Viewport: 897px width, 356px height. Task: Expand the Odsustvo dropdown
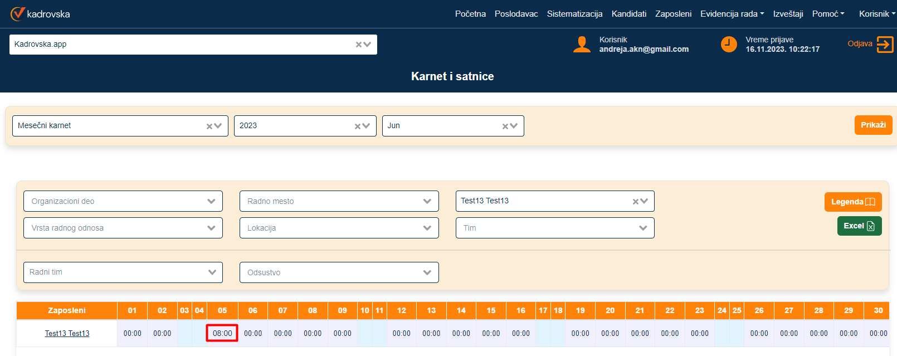(427, 272)
